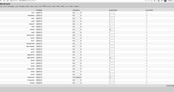174x92 pixels.
Task: Click the 'VLAN Receive' column header
Action: click(x=76, y=10)
